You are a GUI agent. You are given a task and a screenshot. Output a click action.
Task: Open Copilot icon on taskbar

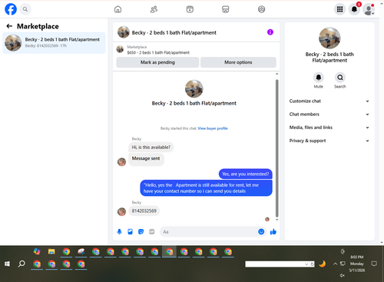pyautogui.click(x=37, y=251)
